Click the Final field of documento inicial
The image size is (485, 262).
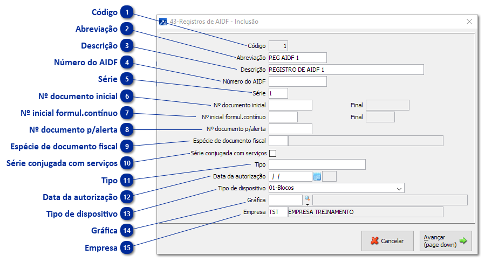(x=387, y=105)
